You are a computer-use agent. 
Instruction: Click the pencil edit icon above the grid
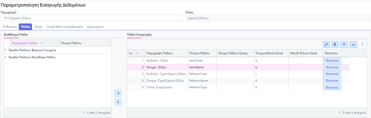click(326, 44)
